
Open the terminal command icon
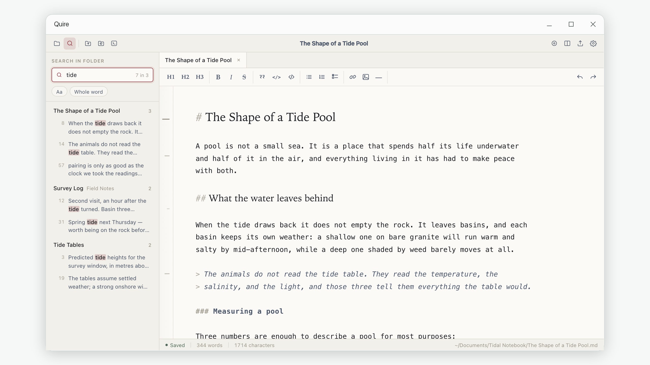[114, 43]
